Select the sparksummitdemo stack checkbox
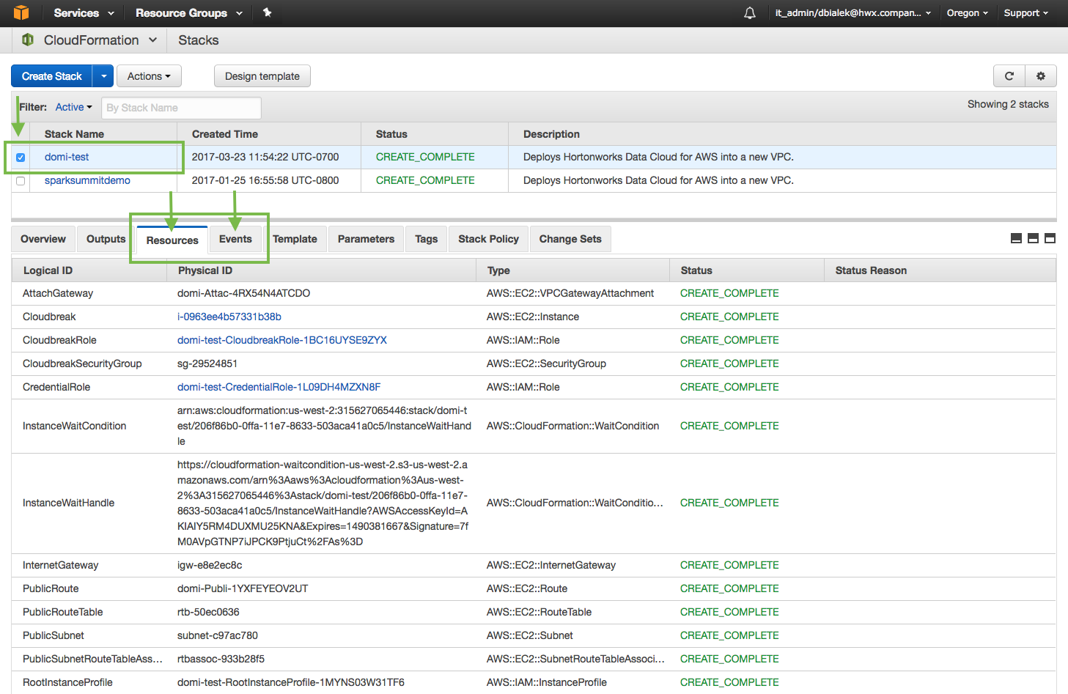This screenshot has width=1068, height=694. point(20,181)
